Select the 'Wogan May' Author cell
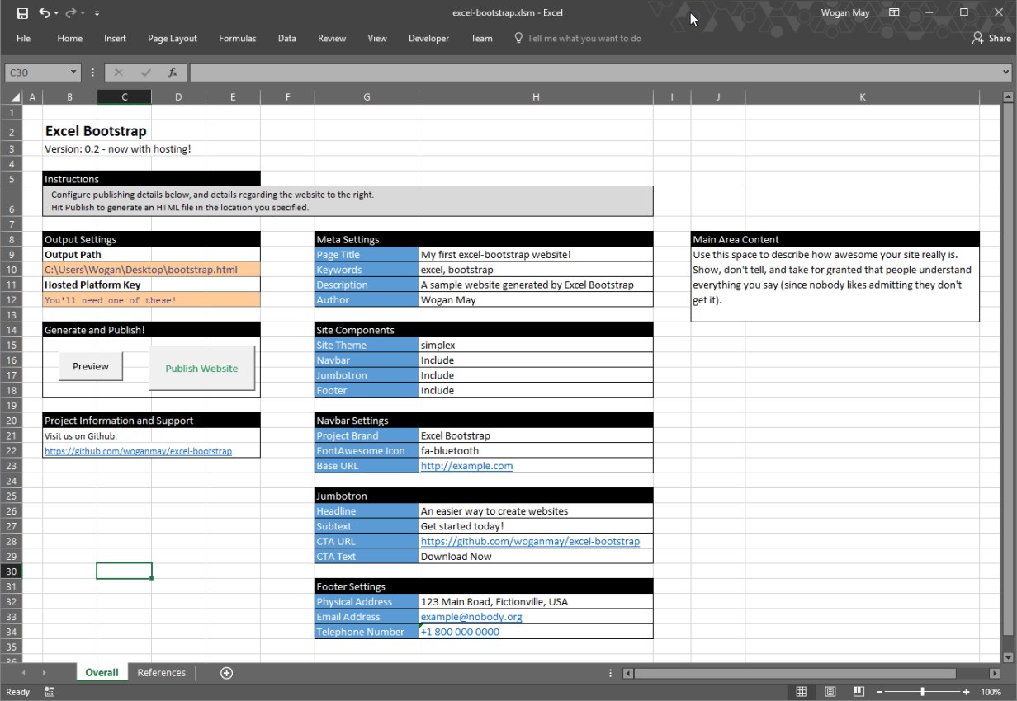 536,300
